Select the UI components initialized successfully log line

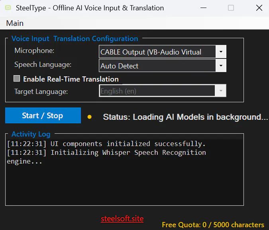coord(106,144)
